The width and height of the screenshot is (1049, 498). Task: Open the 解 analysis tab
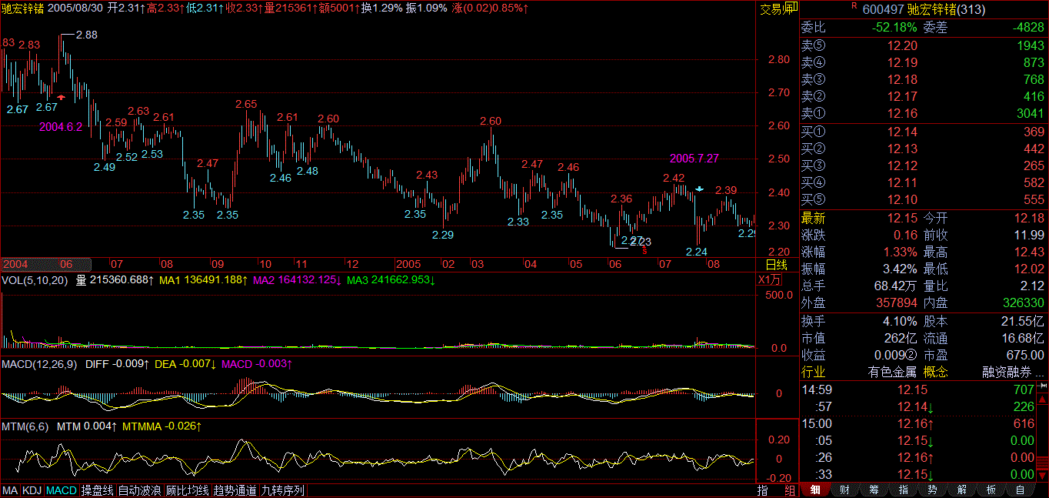[x=961, y=490]
